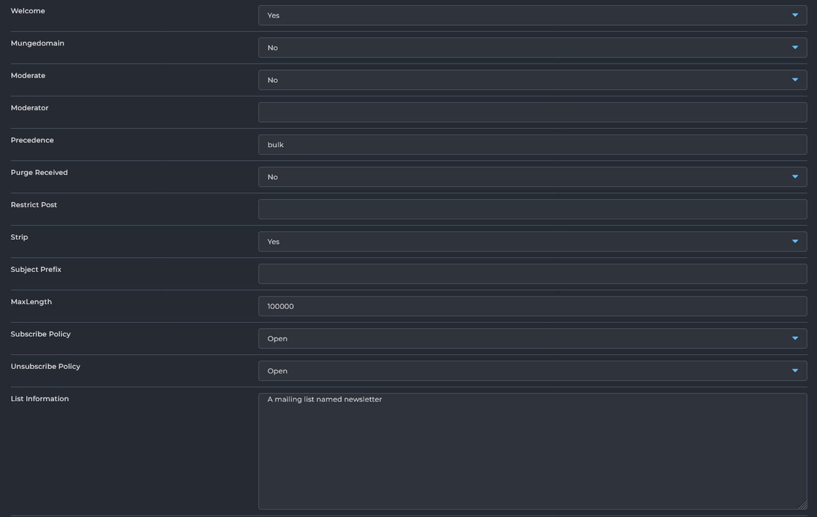The width and height of the screenshot is (817, 517).
Task: Click the List Information textarea resize handle
Action: tap(802, 505)
